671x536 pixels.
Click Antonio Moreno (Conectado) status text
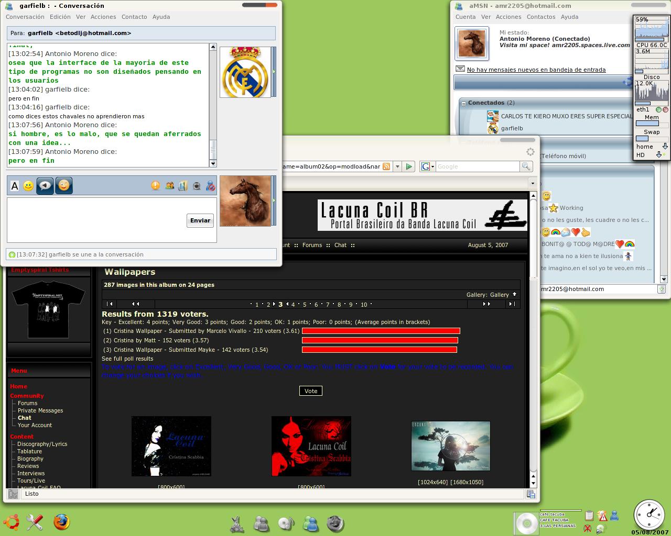[x=545, y=39]
